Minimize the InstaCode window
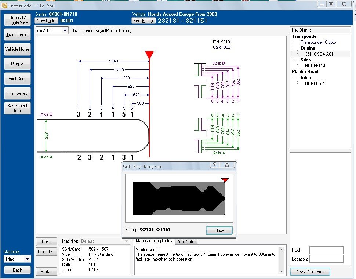This screenshot has height=279, width=356. click(322, 4)
